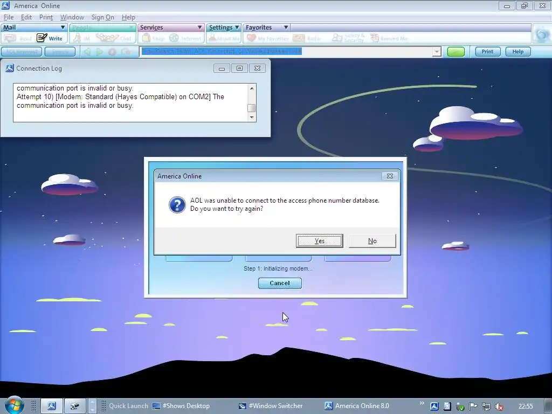Click the Search button beside AOL Keyword
The height and width of the screenshot is (414, 552).
coord(60,52)
